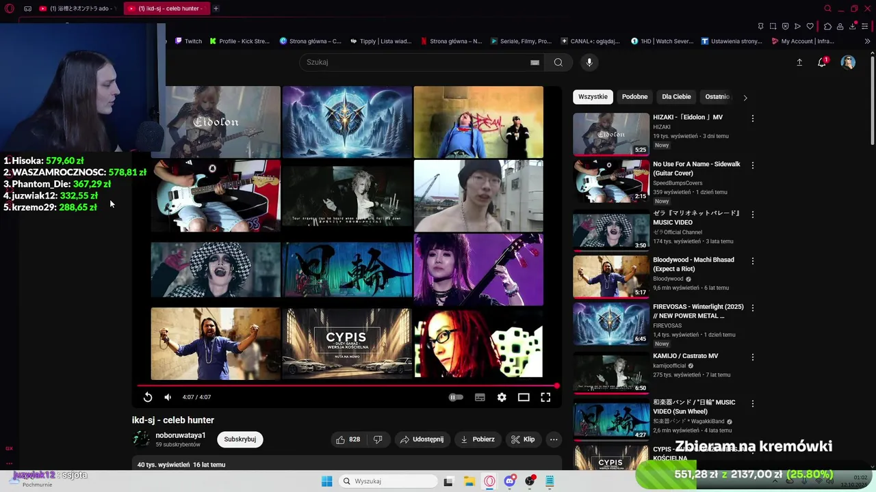Viewport: 876px width, 492px height.
Task: Click the YouTube create upload icon
Action: pos(799,62)
